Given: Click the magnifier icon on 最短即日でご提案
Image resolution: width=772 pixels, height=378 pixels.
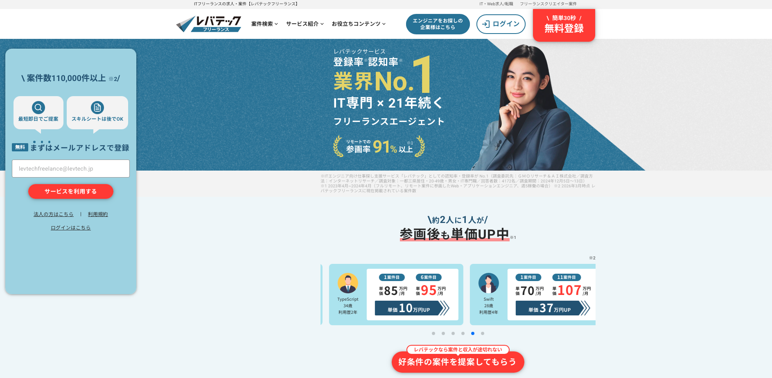Looking at the screenshot, I should click(38, 108).
